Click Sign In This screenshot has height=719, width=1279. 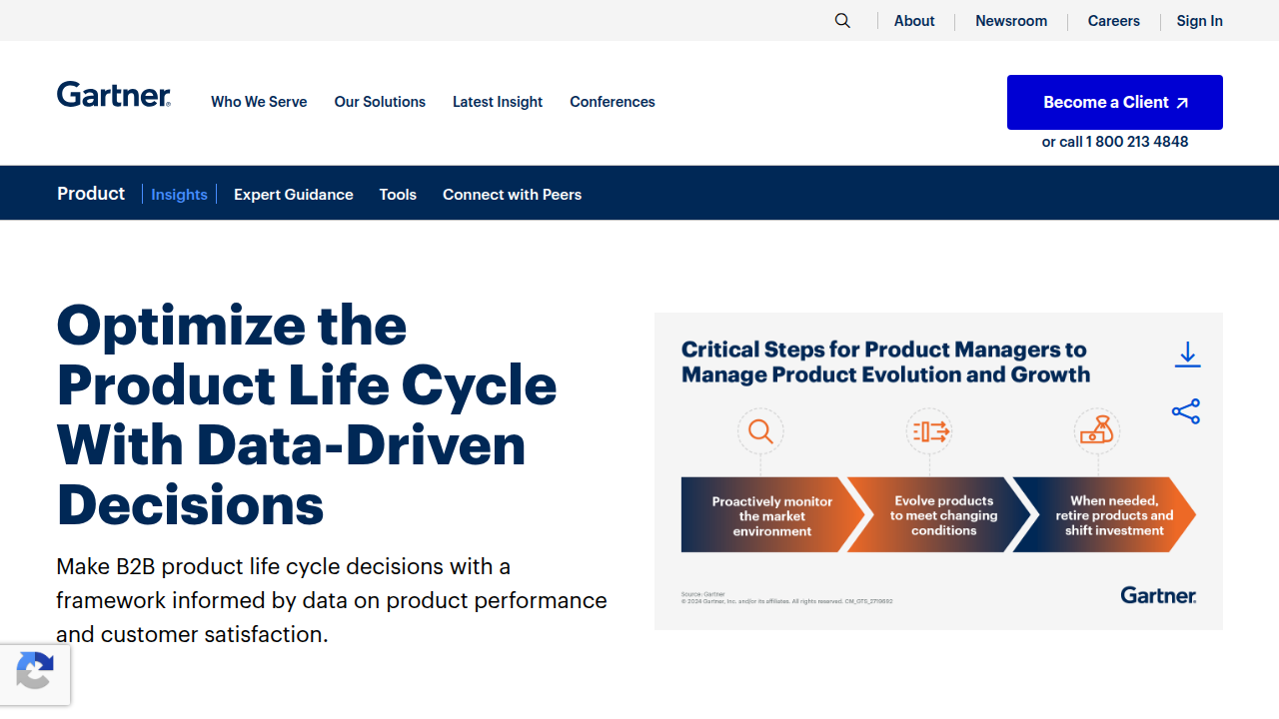coord(1199,21)
